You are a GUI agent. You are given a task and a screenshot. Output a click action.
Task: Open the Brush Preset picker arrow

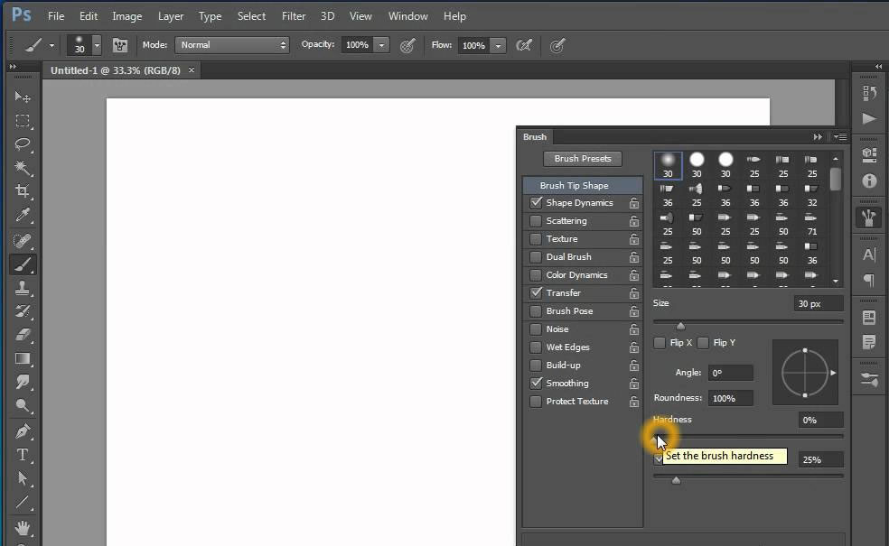97,45
